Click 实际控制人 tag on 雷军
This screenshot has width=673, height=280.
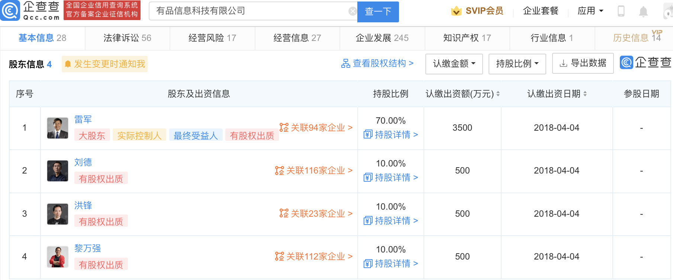coord(139,136)
